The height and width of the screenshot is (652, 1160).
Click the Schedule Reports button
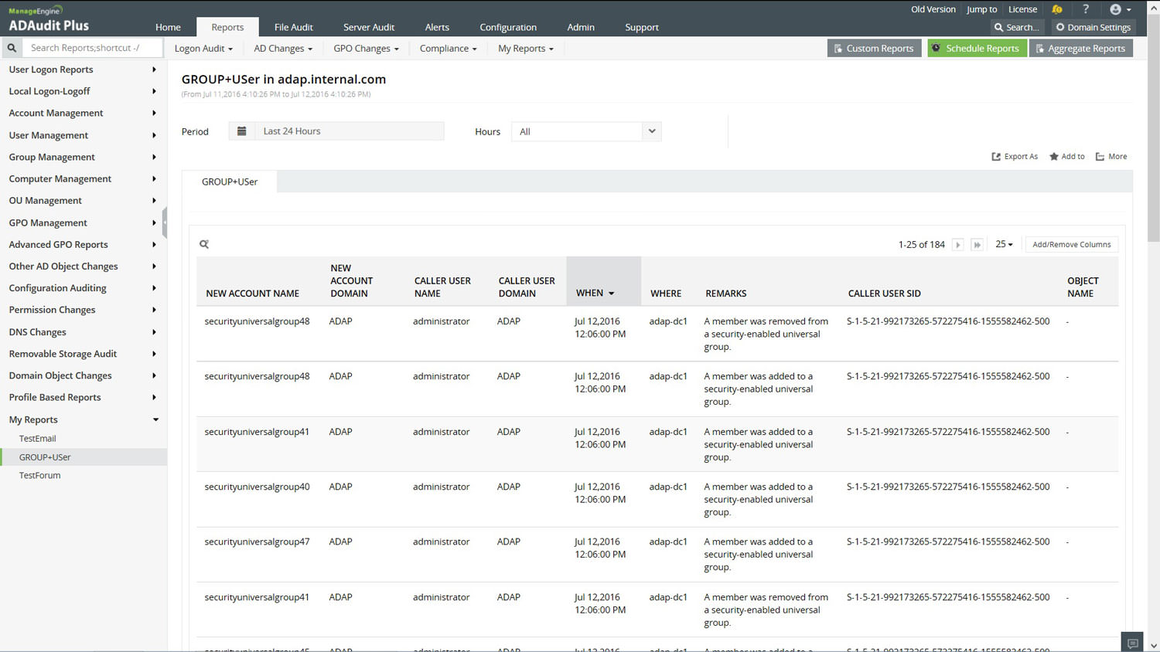(976, 48)
